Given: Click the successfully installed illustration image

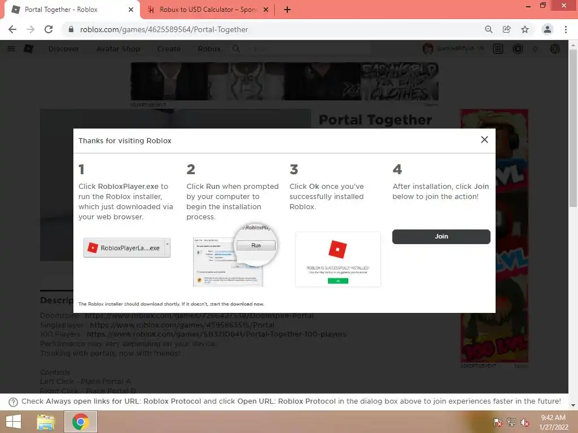Looking at the screenshot, I should [338, 259].
